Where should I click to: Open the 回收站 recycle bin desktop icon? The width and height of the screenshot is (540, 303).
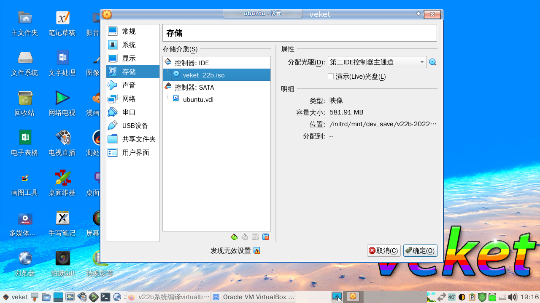[24, 104]
